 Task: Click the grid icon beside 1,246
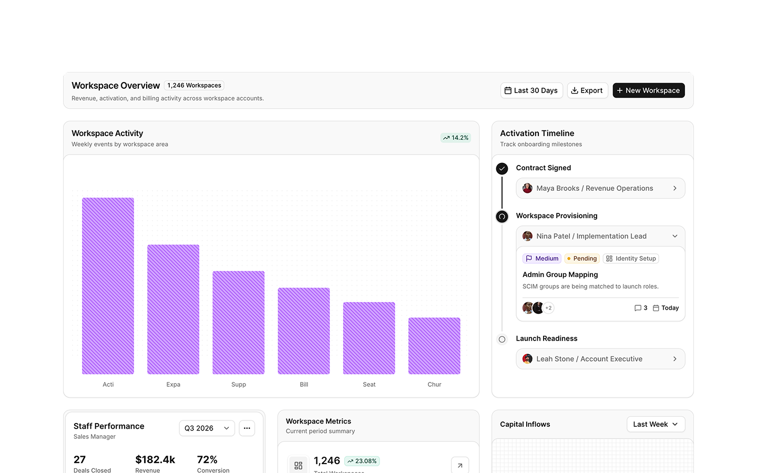(298, 465)
